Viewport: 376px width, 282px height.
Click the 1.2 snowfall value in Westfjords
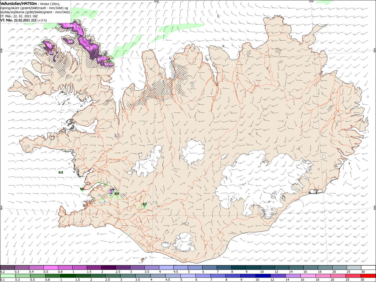[77, 27]
